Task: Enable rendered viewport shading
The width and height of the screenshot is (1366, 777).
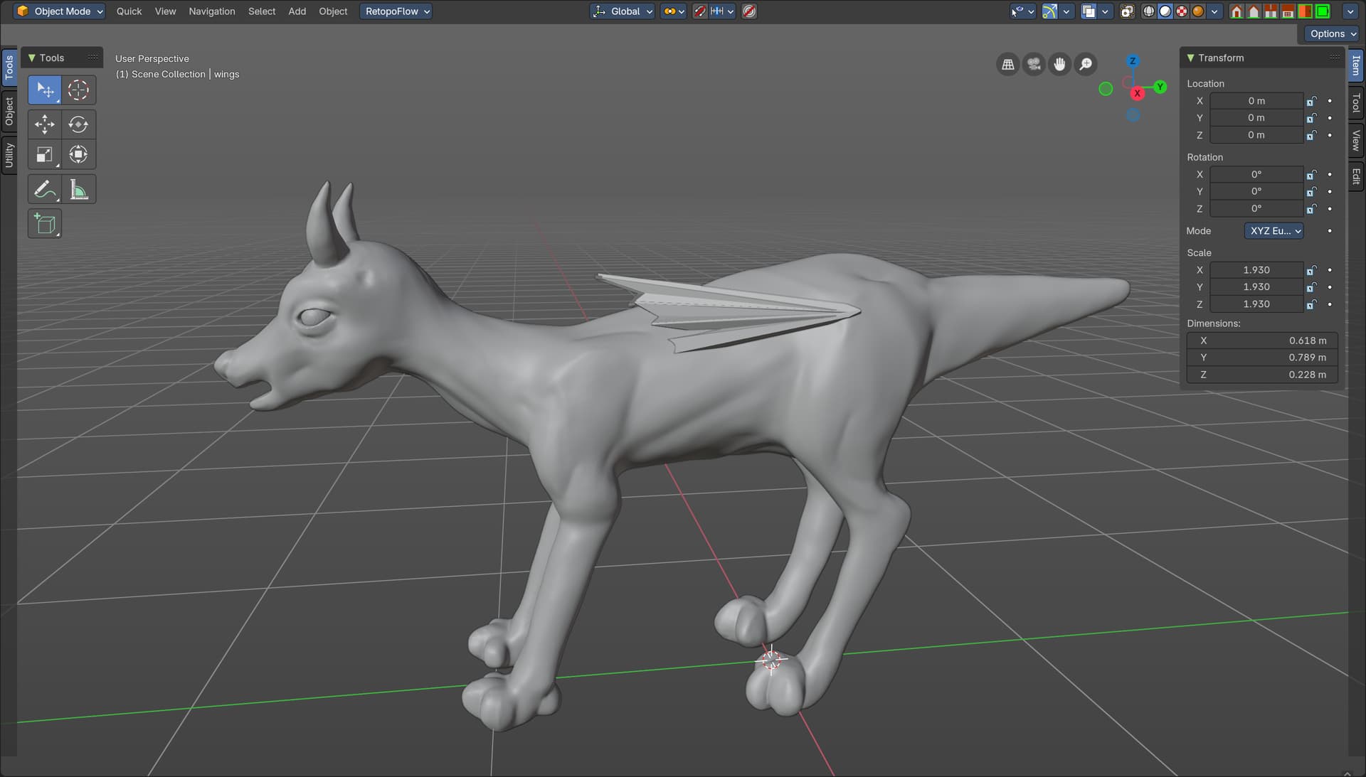Action: 1198,11
